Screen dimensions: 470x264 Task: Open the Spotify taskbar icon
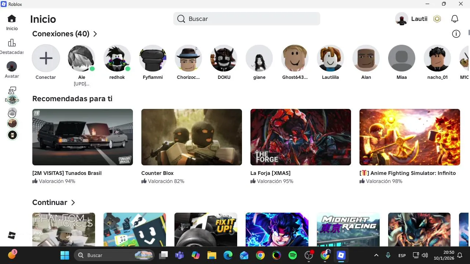click(293, 255)
